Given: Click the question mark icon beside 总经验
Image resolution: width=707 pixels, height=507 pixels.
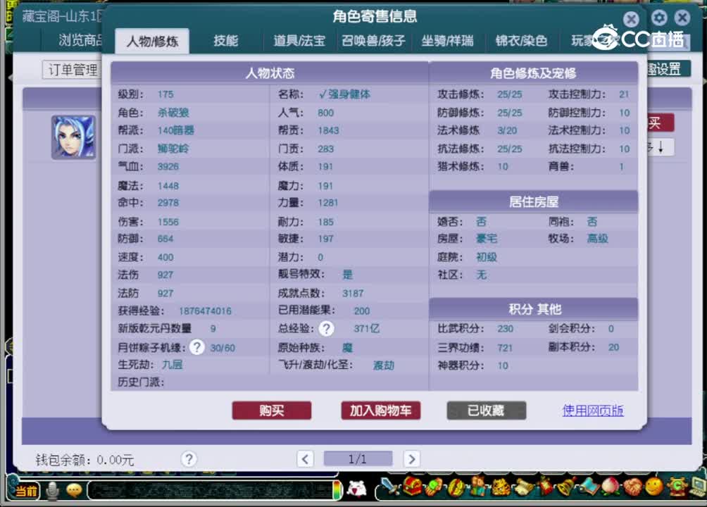Looking at the screenshot, I should click(x=325, y=328).
